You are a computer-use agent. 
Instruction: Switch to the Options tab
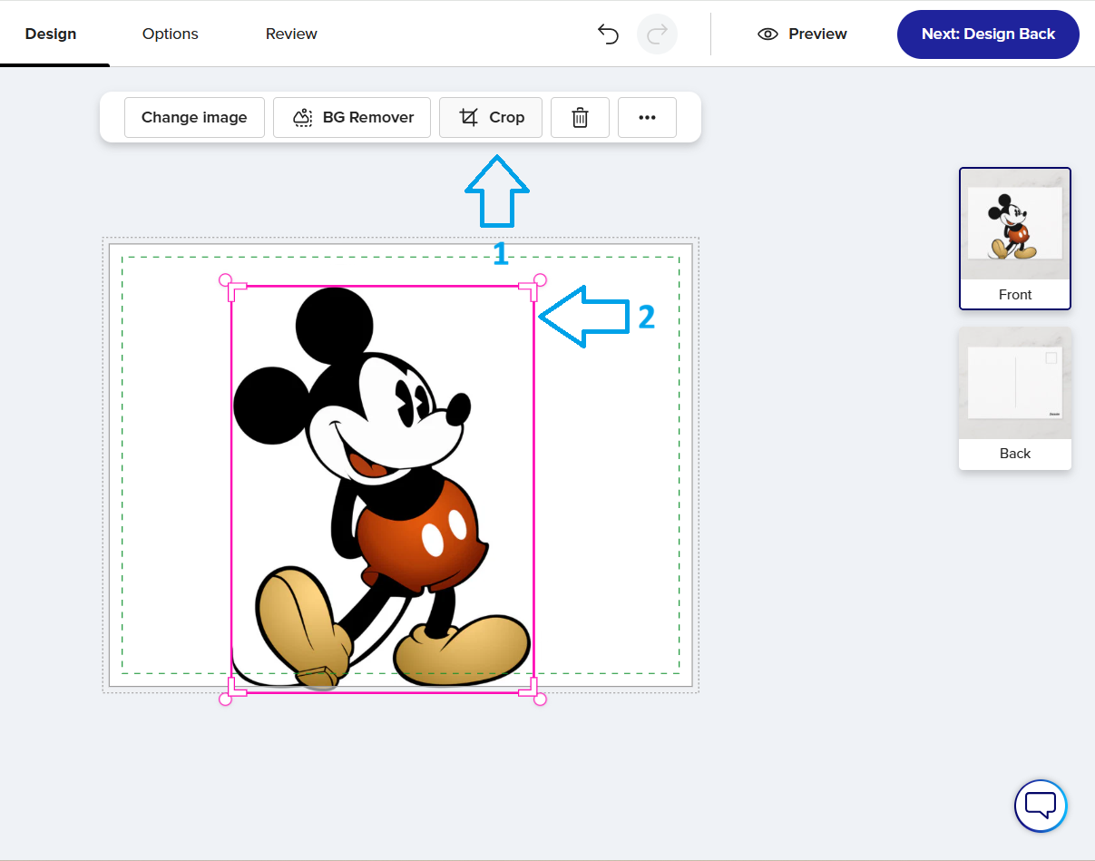pos(171,34)
